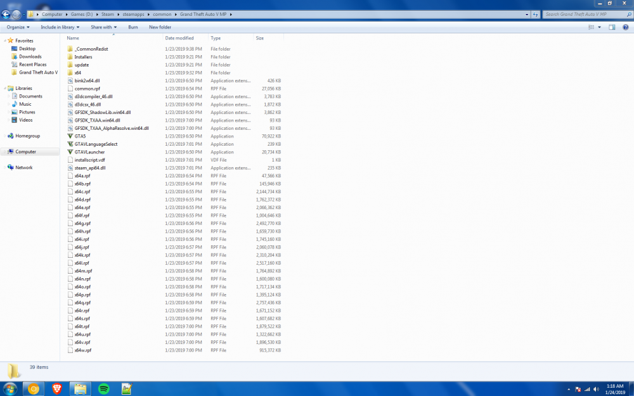Select the _CommonRedist folder icon

(70, 49)
